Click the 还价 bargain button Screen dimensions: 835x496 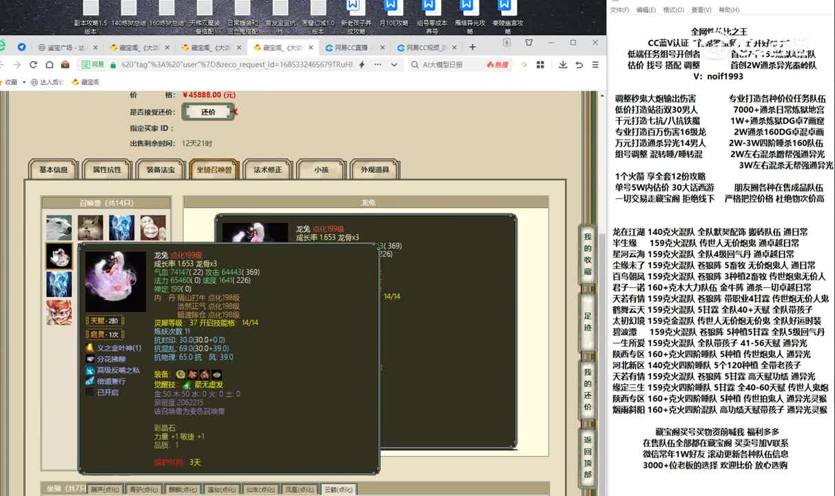[x=208, y=112]
